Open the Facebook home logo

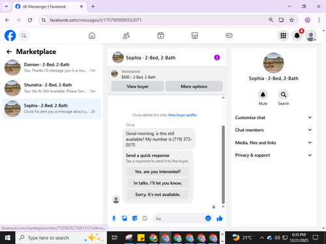[10, 36]
